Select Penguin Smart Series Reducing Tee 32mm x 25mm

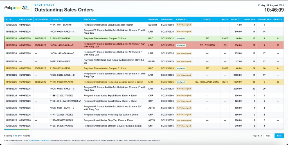coord(111,115)
